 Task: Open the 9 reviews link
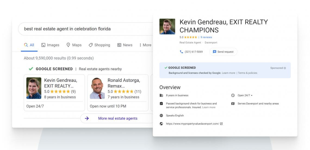[x=206, y=37]
